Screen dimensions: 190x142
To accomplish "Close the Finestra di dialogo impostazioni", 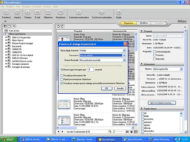I will point(125,44).
